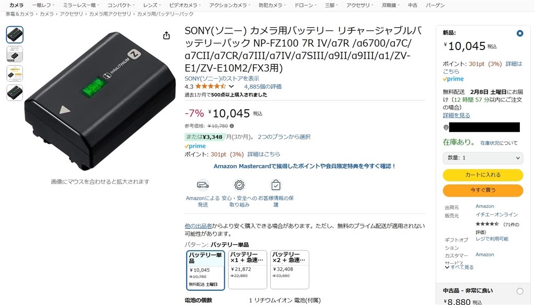This screenshot has width=535, height=305.
Task: Select the 中古品 - 非常に良い radio button
Action: pos(520,291)
